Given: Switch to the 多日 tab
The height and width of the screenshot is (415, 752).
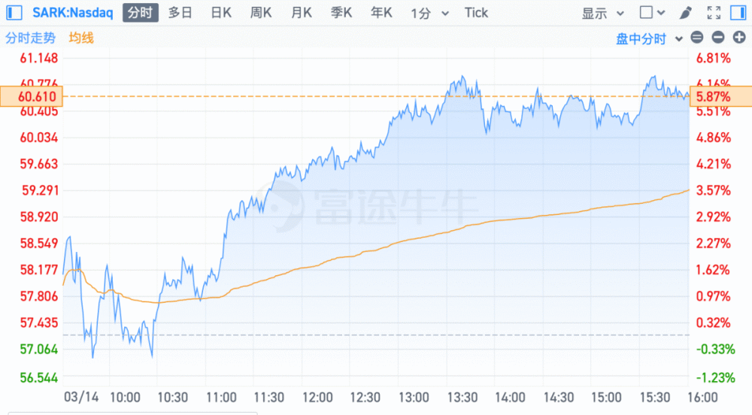Looking at the screenshot, I should click(180, 13).
